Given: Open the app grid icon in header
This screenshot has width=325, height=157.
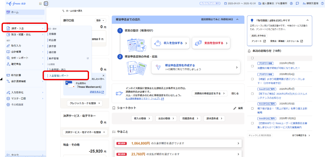Looking at the screenshot, I should [40, 3].
